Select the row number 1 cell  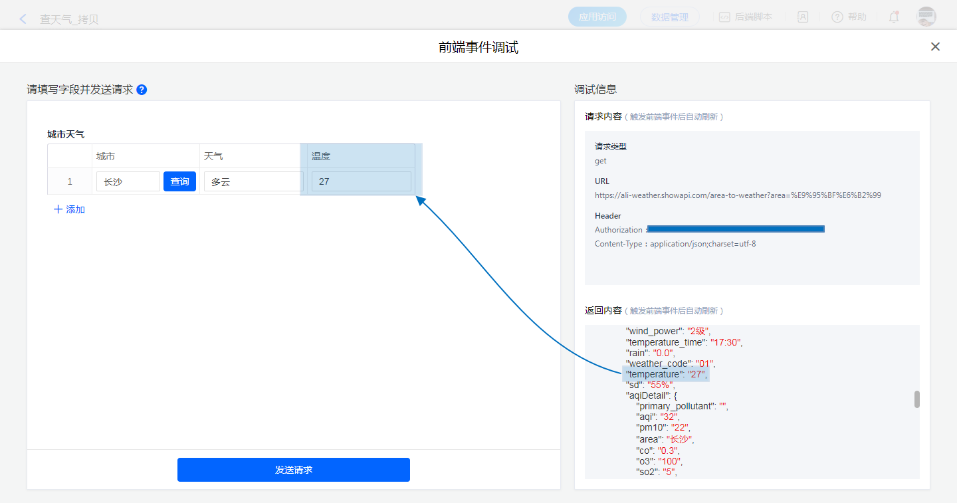pos(70,181)
